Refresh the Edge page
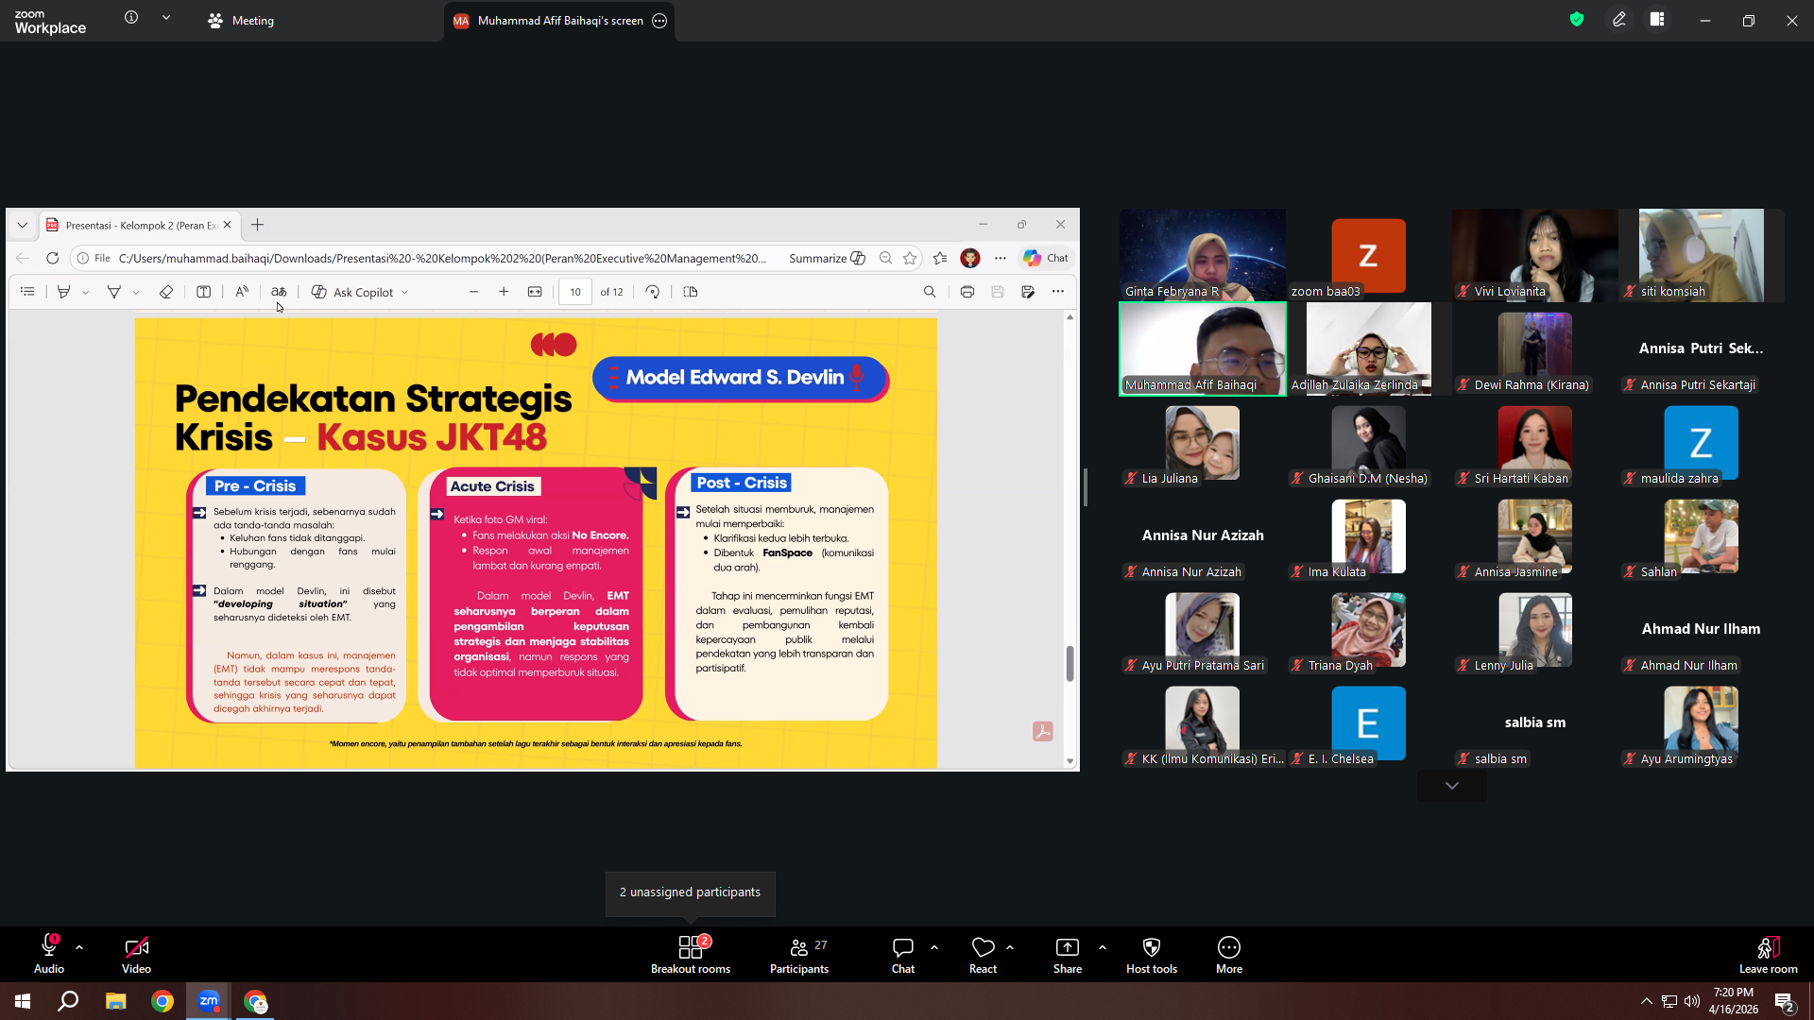This screenshot has height=1020, width=1814. [53, 258]
